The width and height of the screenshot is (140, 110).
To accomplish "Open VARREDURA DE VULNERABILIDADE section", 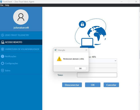I will 21,49.
